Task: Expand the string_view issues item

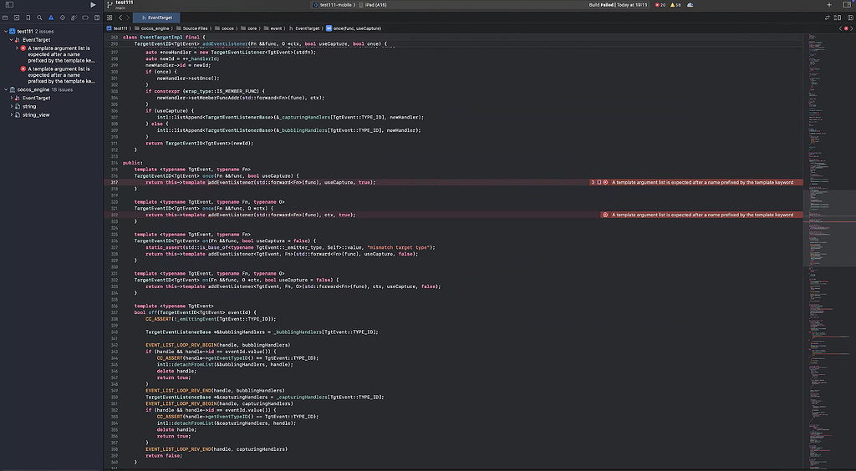Action: [12, 115]
